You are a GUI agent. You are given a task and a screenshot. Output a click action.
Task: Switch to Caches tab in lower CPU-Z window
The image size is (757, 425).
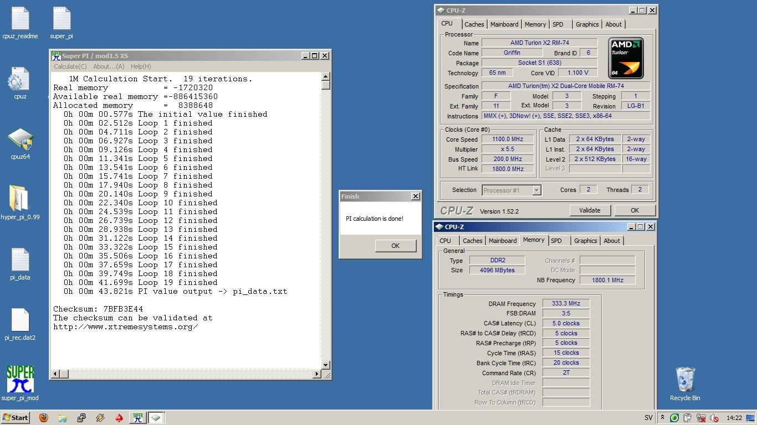[x=472, y=241]
